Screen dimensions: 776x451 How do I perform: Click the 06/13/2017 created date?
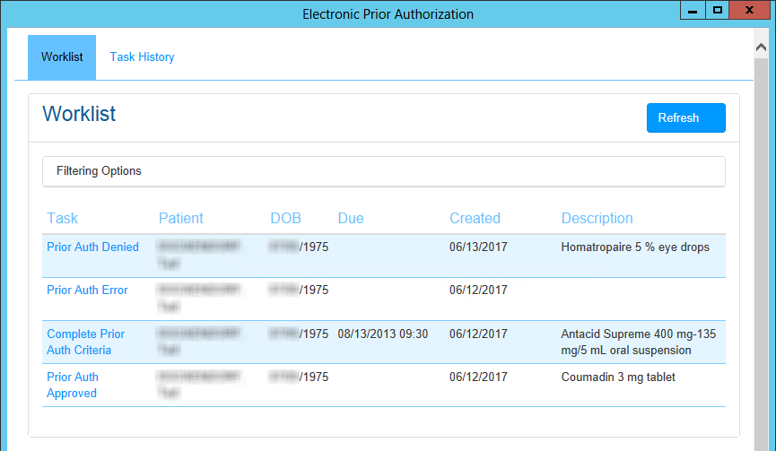pos(478,247)
